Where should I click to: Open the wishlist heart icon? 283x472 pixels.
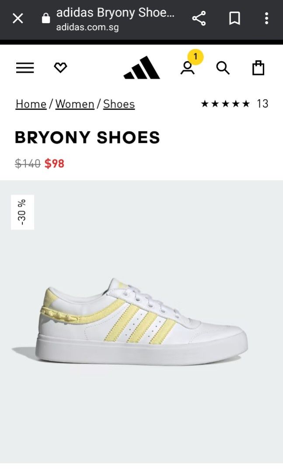[60, 67]
